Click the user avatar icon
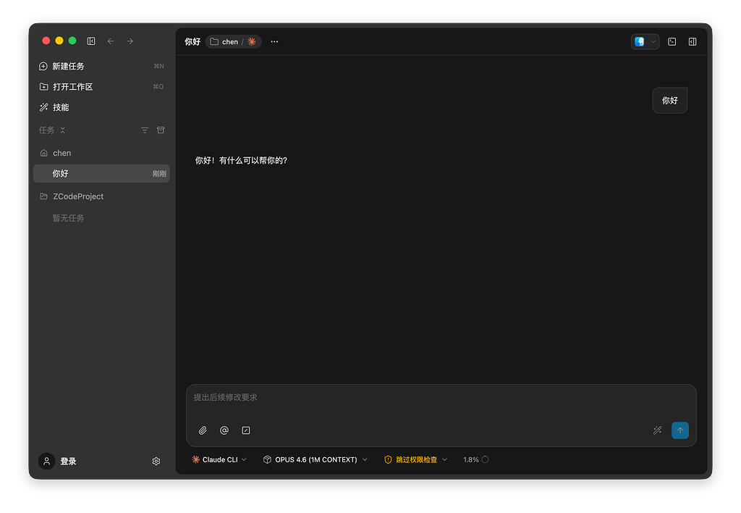 [47, 461]
